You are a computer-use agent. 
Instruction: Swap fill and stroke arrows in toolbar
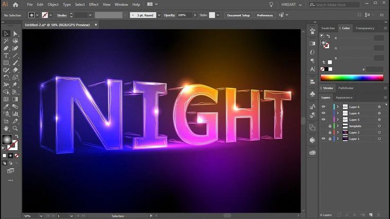click(x=16, y=136)
